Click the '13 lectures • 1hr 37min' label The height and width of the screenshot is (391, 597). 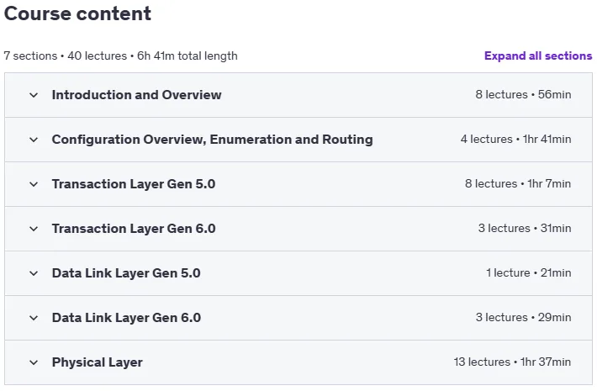point(512,362)
